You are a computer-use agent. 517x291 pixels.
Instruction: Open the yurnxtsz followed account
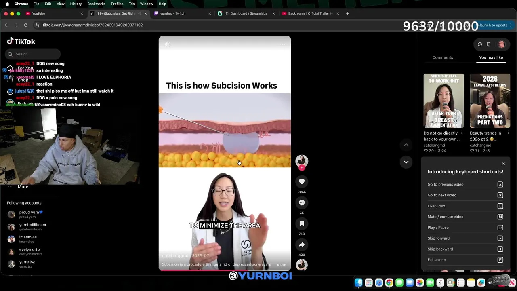(21, 264)
